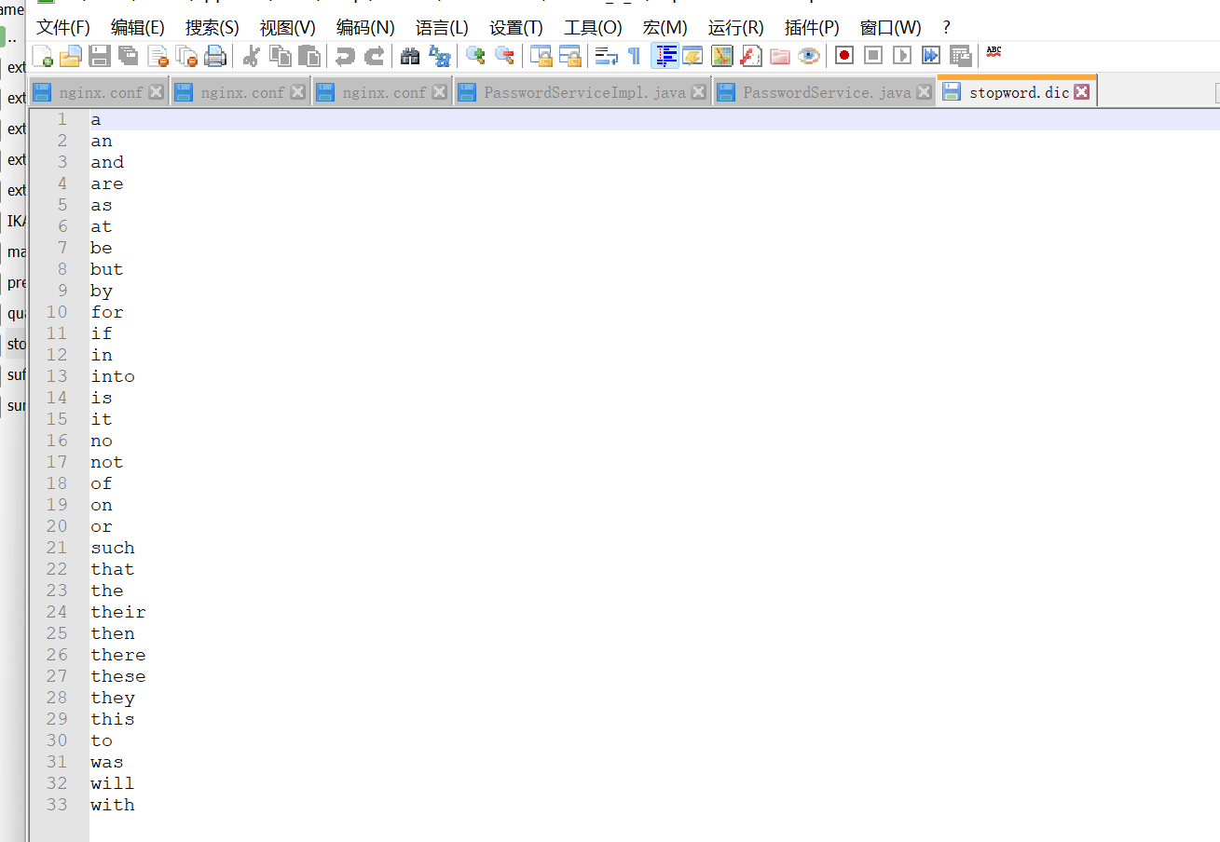Create a new file with the New toolbar icon
The width and height of the screenshot is (1220, 842).
coord(42,56)
